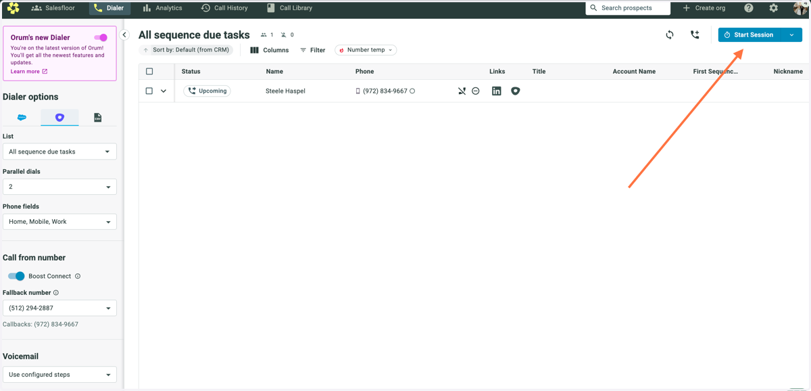
Task: Click the prospects count people icon
Action: pos(264,34)
